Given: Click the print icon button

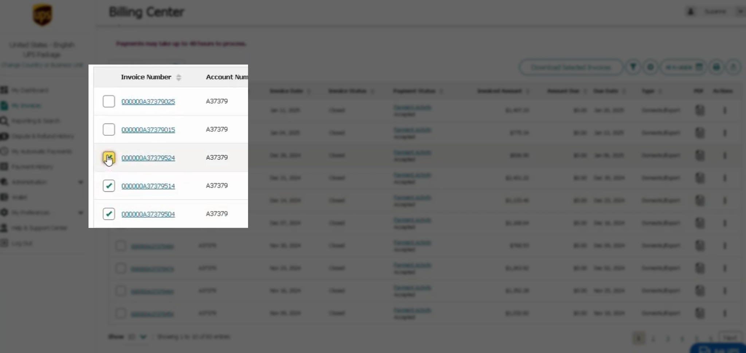Looking at the screenshot, I should (x=716, y=67).
